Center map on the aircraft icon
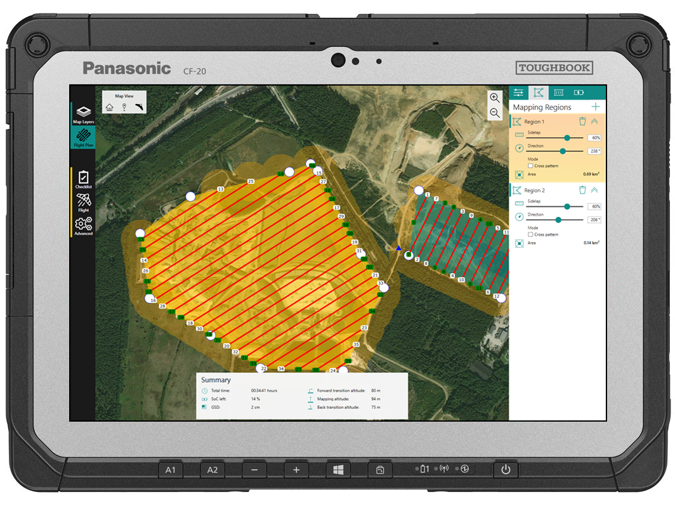675x506 pixels. pyautogui.click(x=139, y=107)
